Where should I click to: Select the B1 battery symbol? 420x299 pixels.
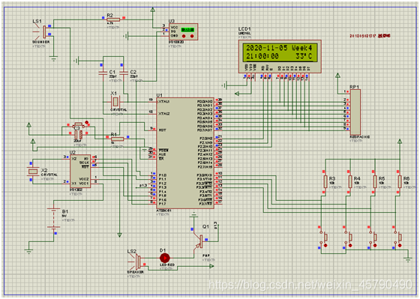pos(54,218)
